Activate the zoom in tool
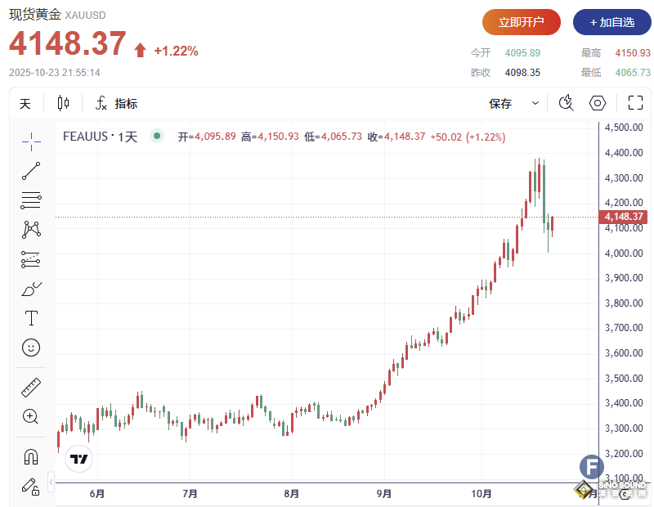Image resolution: width=654 pixels, height=507 pixels. point(31,416)
